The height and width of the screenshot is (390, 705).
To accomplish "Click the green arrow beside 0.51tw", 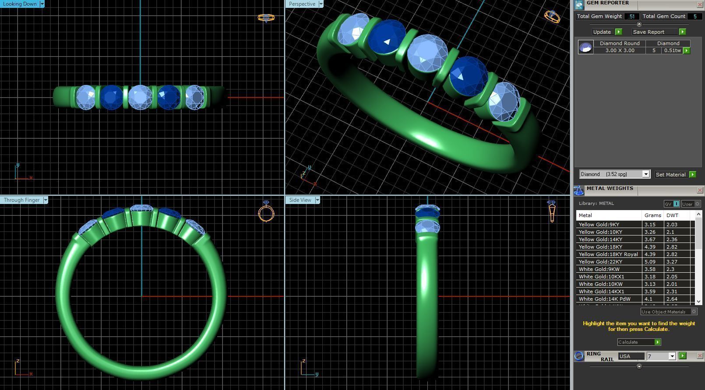I will [687, 50].
